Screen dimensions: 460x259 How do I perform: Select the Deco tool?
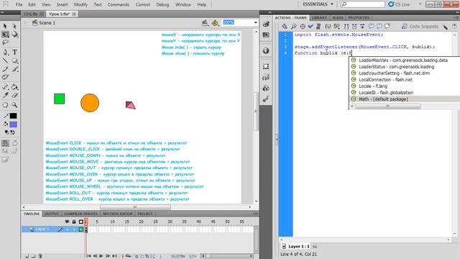[x=5, y=77]
